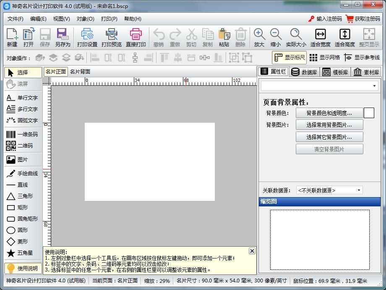Click the white 背景颜色 color swatch
Image resolution: width=386 pixels, height=290 pixels.
369,113
